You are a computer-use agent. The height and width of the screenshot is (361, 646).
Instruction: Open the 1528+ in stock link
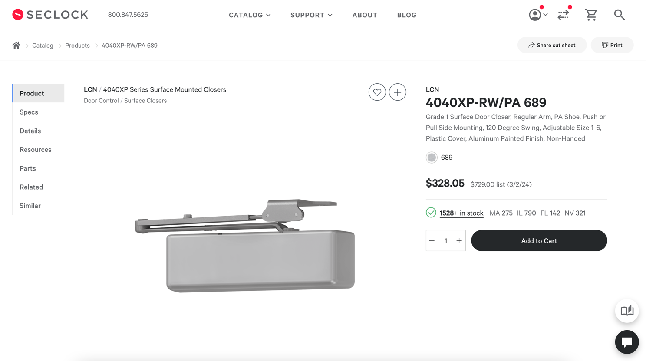tap(461, 213)
